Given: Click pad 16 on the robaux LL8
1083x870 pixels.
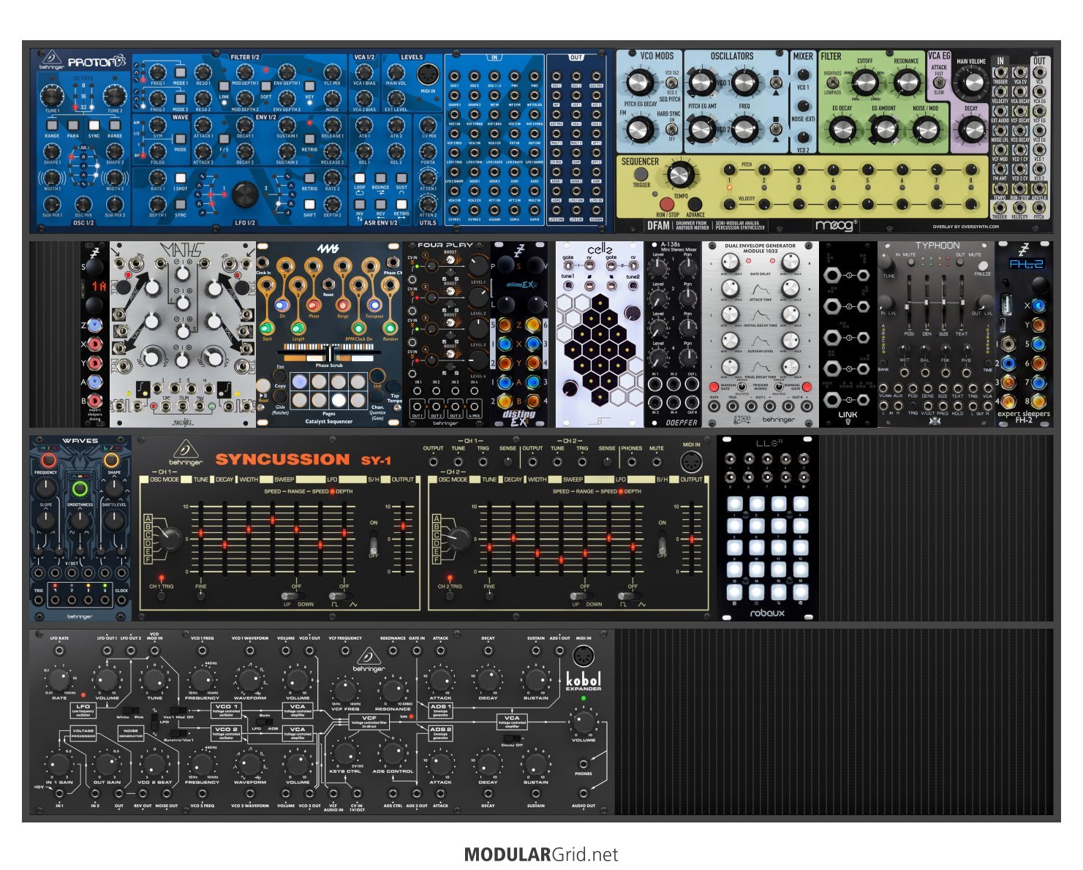Looking at the screenshot, I should tap(801, 570).
